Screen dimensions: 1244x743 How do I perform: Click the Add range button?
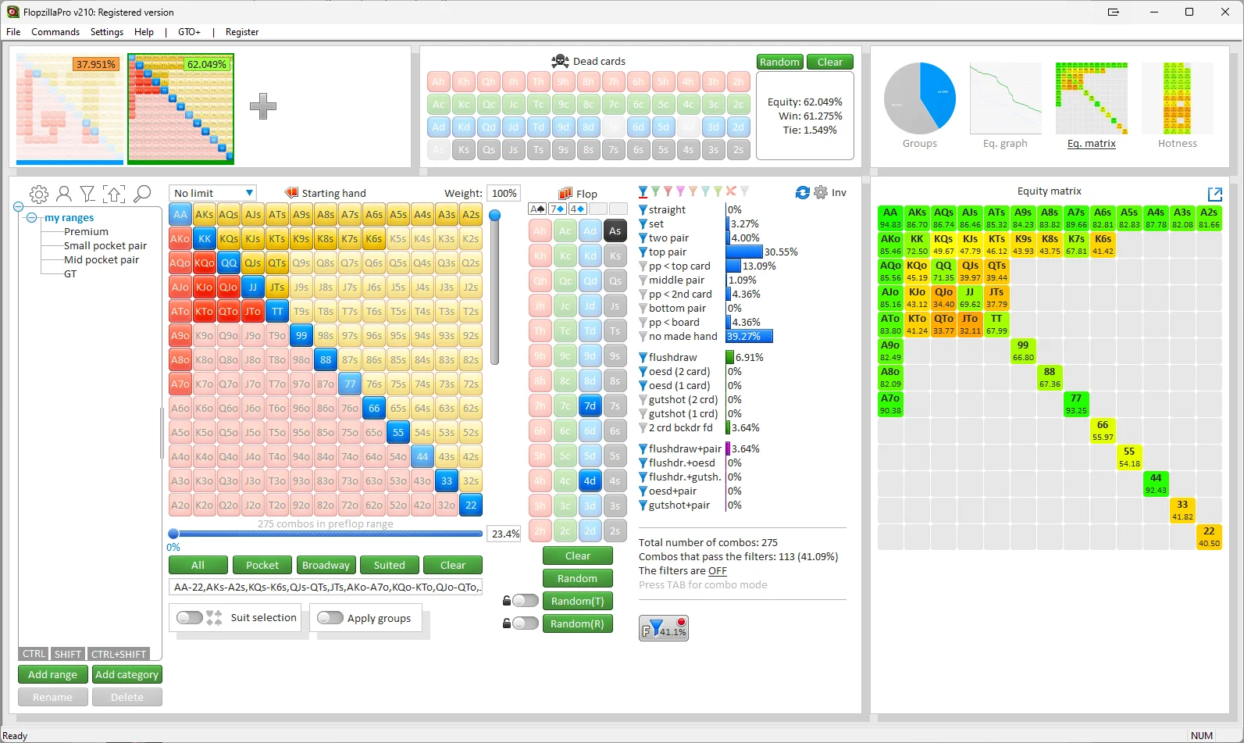52,674
